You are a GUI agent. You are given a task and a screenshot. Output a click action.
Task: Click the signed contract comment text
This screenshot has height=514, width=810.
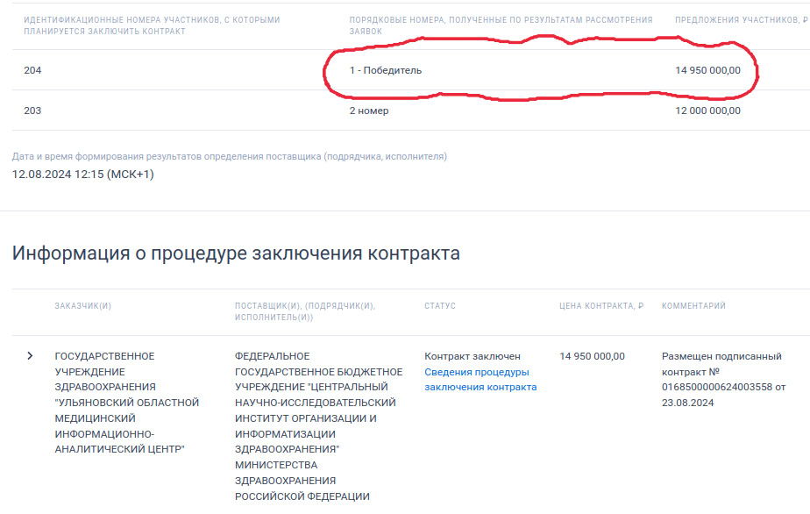point(721,380)
